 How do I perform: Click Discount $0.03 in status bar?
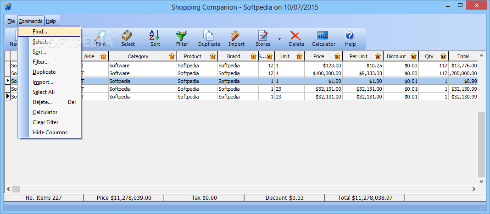pos(284,198)
